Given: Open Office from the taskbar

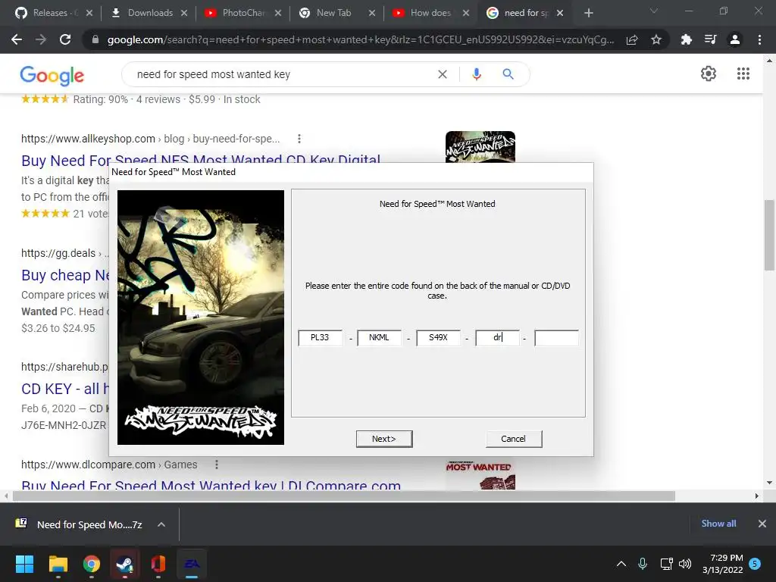Looking at the screenshot, I should 158,564.
